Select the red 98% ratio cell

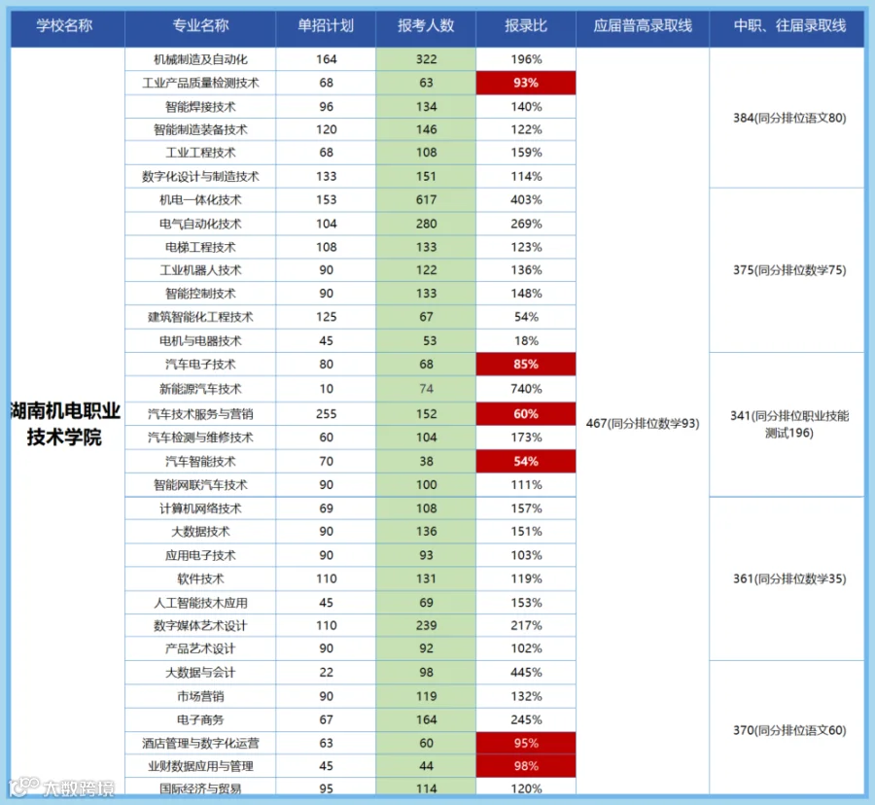pyautogui.click(x=526, y=766)
